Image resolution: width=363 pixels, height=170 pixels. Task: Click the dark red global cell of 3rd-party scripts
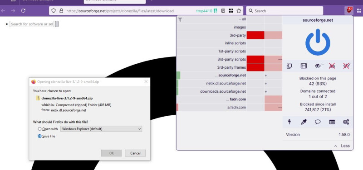pyautogui.click(x=255, y=59)
